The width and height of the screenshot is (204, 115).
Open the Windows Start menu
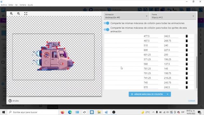click(4, 112)
